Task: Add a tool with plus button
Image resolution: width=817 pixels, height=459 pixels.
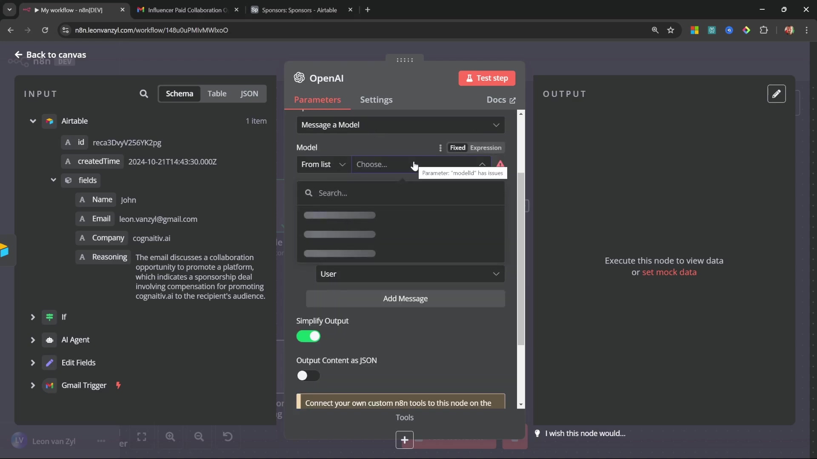Action: [x=404, y=440]
